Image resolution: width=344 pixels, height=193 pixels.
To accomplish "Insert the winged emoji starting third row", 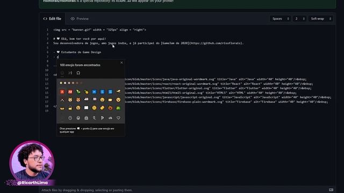I will click(62, 108).
